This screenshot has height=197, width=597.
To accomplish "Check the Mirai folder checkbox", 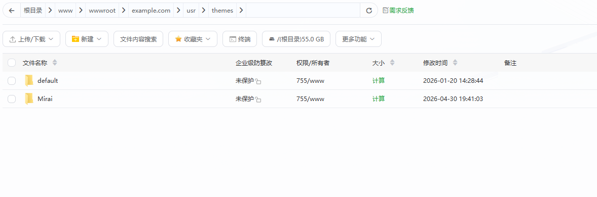I will tap(12, 98).
